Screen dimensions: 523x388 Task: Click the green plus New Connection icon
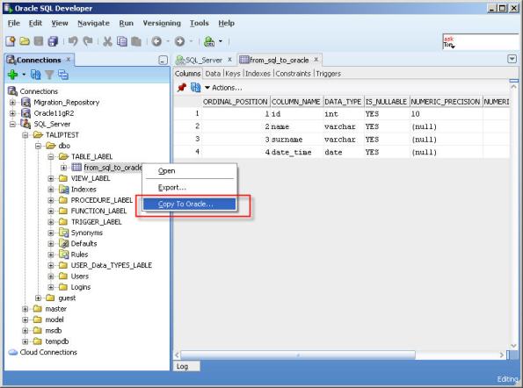click(12, 75)
